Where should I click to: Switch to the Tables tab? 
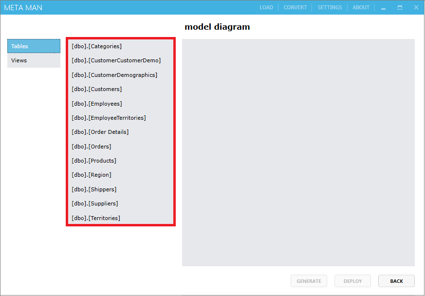pyautogui.click(x=19, y=46)
